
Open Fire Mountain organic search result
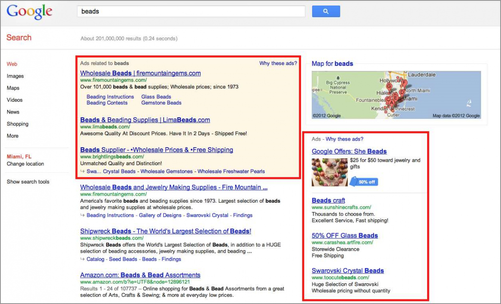[x=174, y=187]
